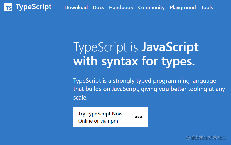Click the "TypeScript is JavaScript" headline

136,47
